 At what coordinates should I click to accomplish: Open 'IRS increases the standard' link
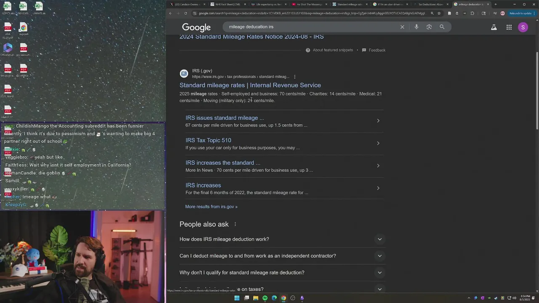223,163
